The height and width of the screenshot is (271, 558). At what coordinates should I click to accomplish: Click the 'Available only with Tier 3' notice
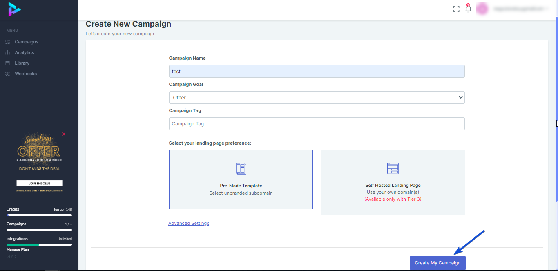393,199
